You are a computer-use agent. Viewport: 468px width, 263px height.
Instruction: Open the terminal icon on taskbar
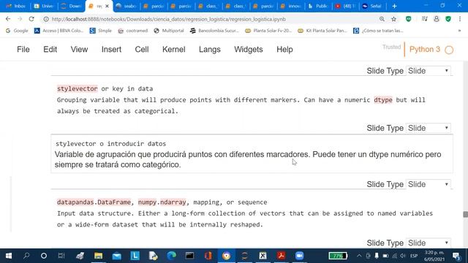[189, 256]
